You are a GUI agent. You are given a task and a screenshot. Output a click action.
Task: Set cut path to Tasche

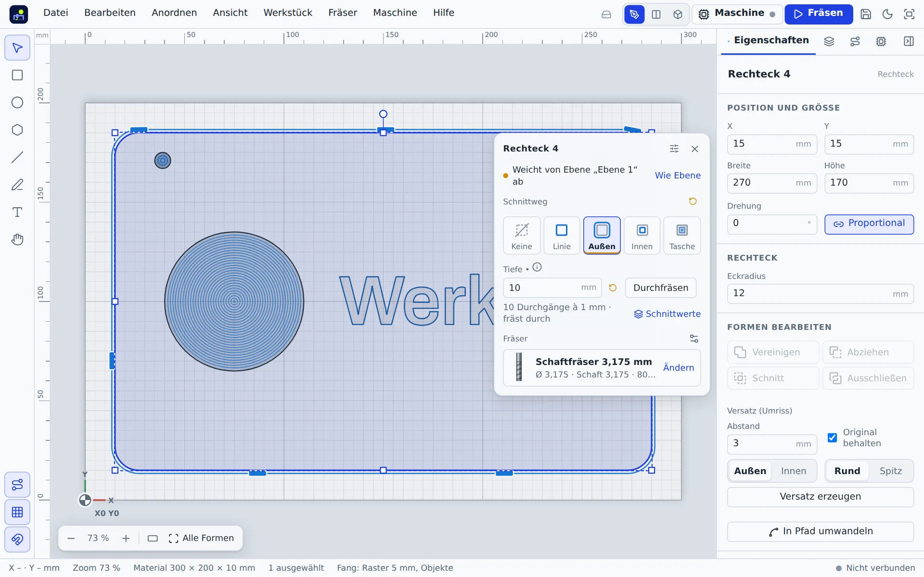[682, 236]
